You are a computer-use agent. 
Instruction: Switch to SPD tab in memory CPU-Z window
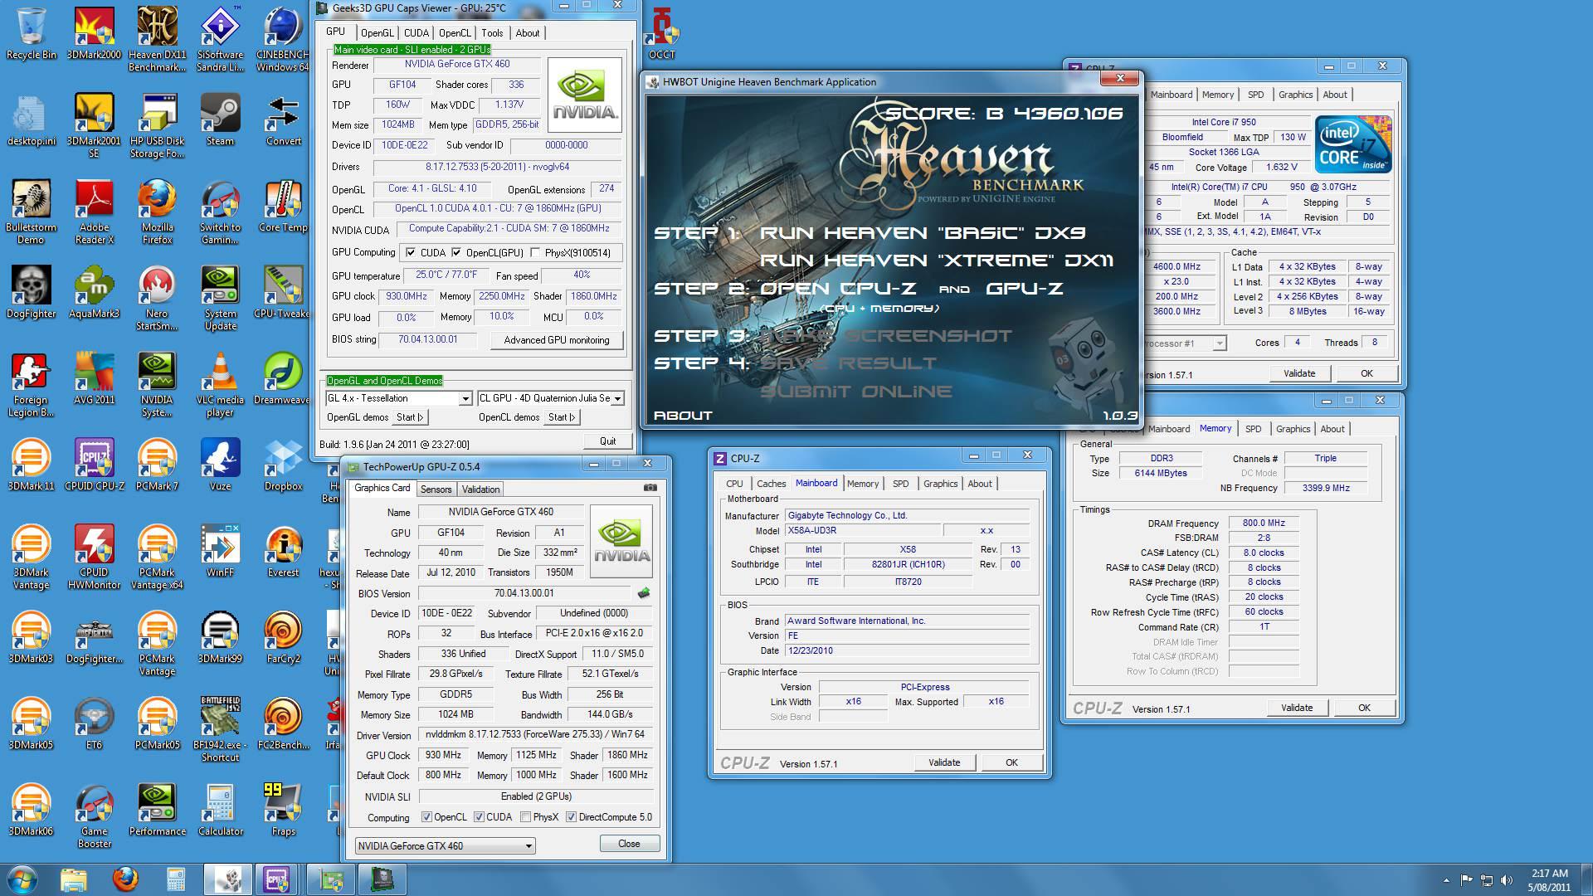(x=1253, y=429)
